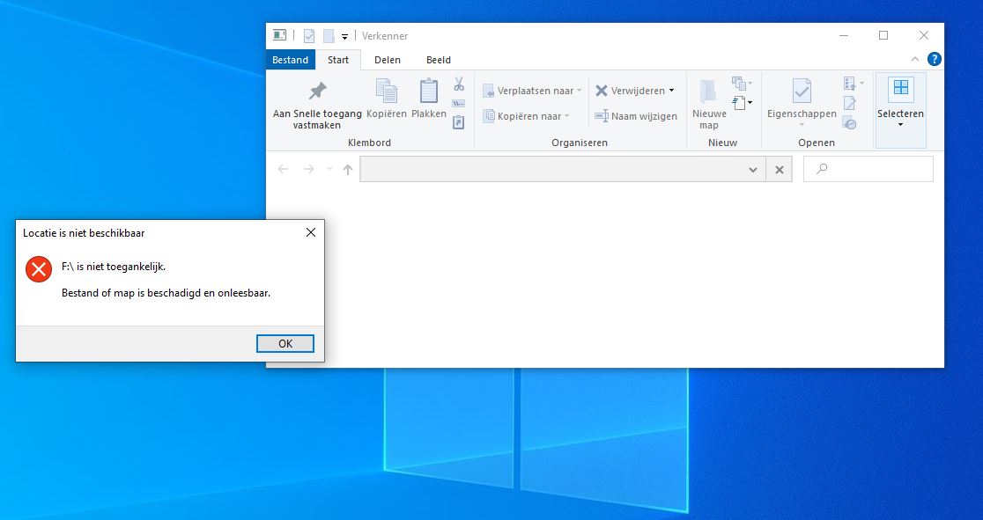Click the red error icon in dialog
This screenshot has height=520, width=983.
tap(38, 269)
